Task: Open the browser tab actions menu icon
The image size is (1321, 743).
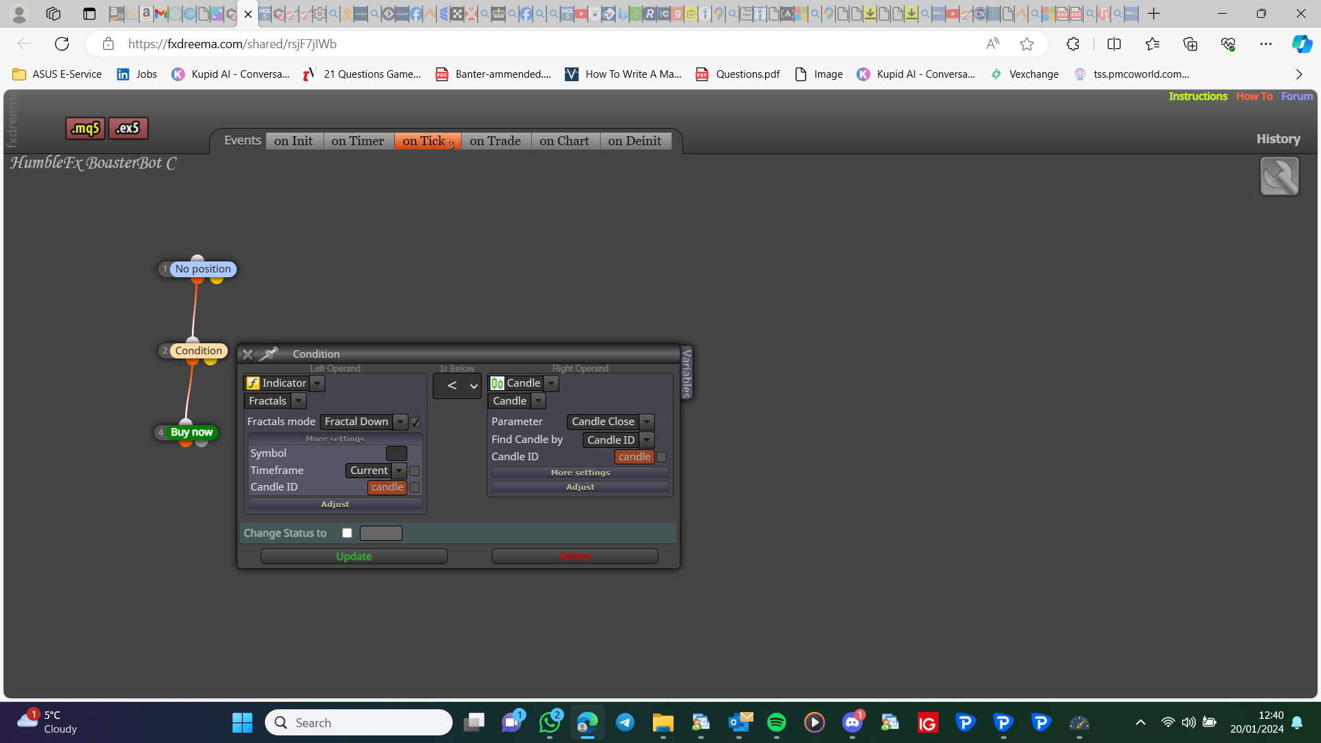Action: click(x=89, y=14)
